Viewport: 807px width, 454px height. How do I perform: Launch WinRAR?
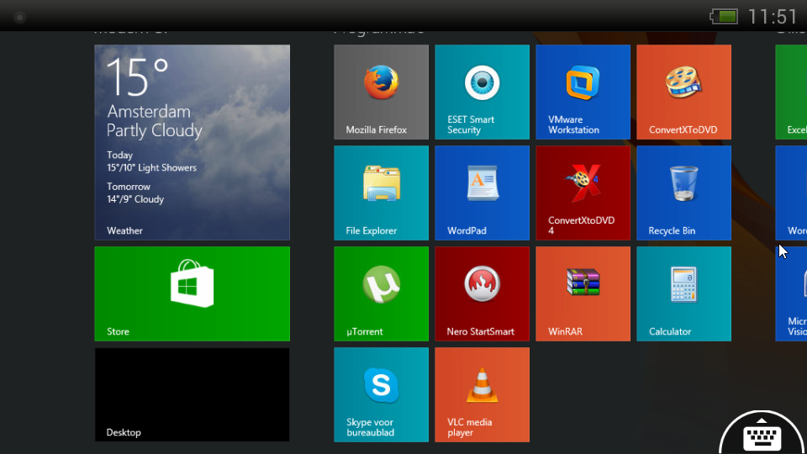(x=583, y=293)
